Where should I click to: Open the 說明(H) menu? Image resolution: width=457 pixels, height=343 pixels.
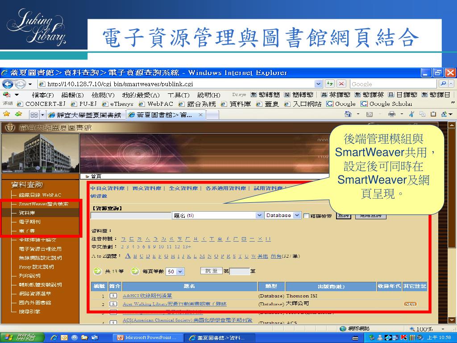click(x=209, y=95)
